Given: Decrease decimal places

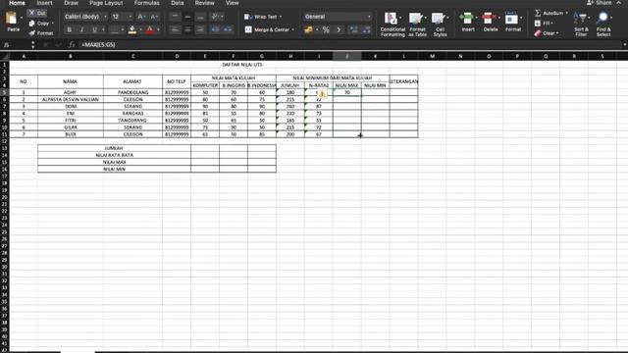Looking at the screenshot, I should (x=366, y=29).
